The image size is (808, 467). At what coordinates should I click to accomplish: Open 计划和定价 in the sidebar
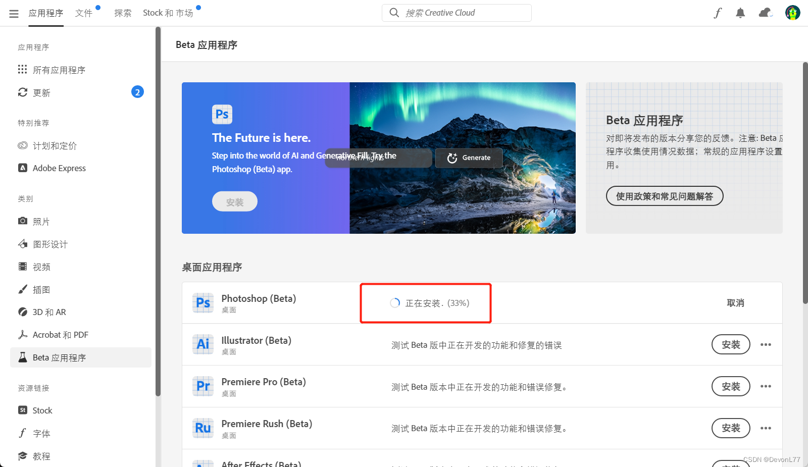point(81,145)
